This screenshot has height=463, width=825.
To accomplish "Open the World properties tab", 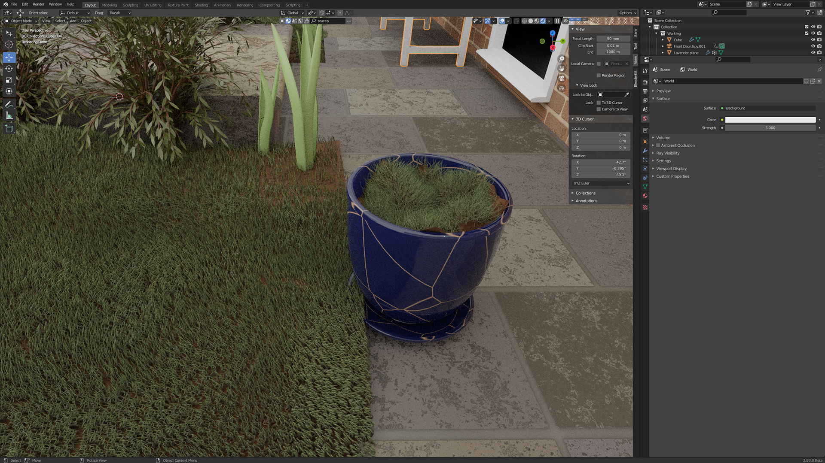I will [x=645, y=118].
